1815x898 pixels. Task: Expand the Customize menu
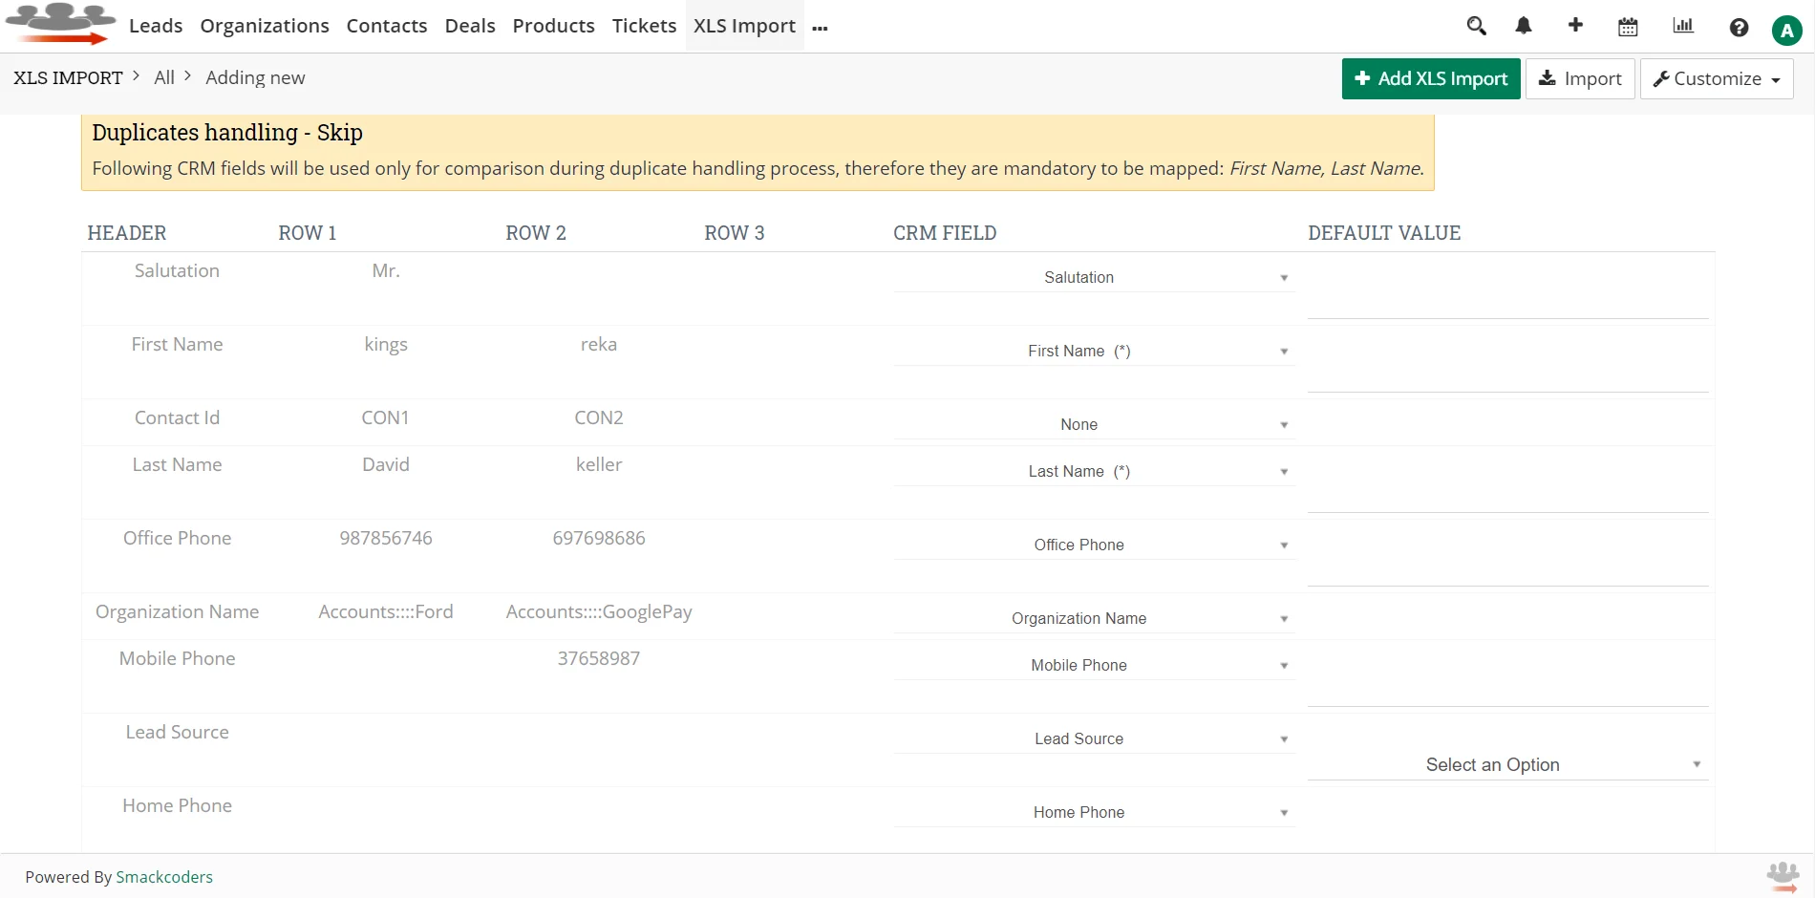[x=1716, y=78]
